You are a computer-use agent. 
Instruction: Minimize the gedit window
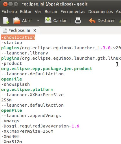tap(10, 4)
